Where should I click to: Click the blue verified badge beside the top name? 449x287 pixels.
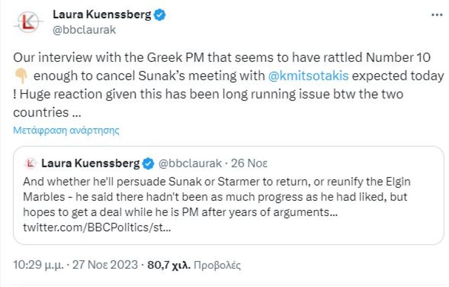[160, 15]
